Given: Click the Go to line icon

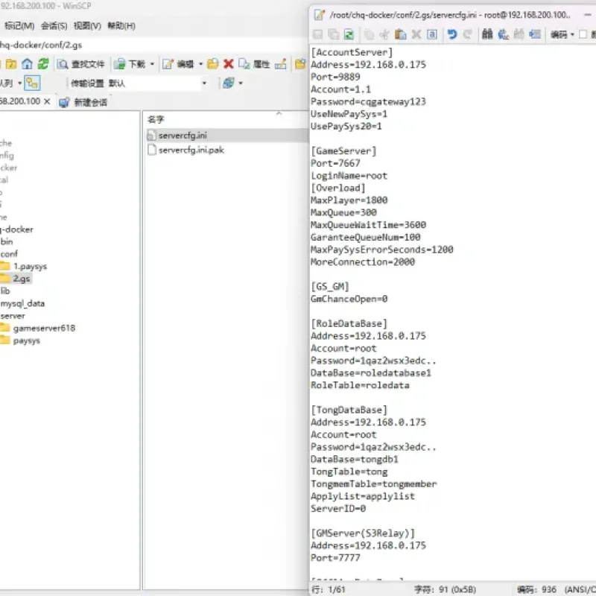Looking at the screenshot, I should (535, 34).
